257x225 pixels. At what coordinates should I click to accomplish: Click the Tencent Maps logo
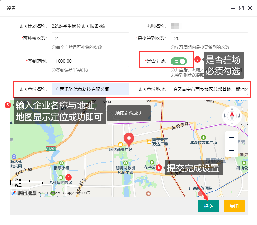pos(24,193)
